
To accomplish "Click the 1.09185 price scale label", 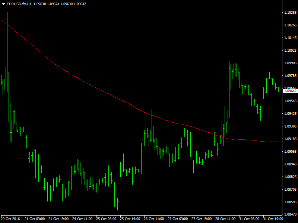I will click(290, 139).
